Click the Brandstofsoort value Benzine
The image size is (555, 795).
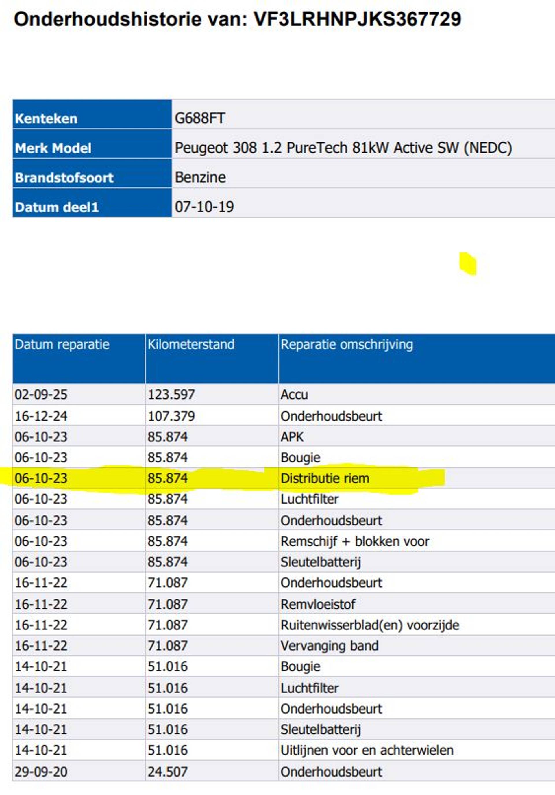(200, 177)
